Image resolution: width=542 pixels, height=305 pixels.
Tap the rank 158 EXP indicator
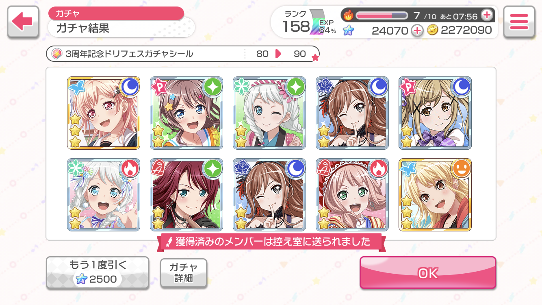click(x=309, y=23)
